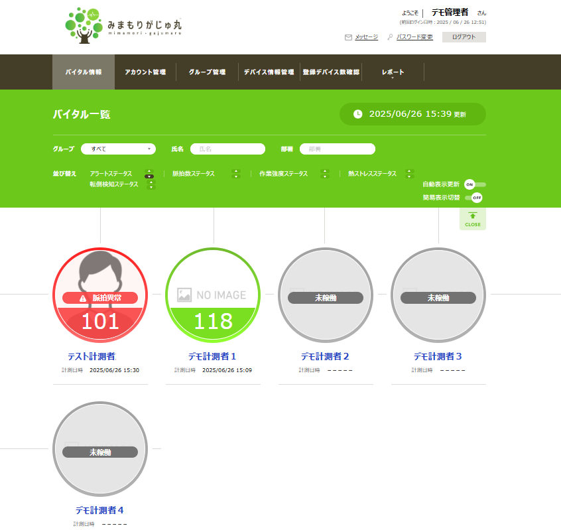
Task: Click the clock icon in update timestamp
Action: [x=358, y=114]
